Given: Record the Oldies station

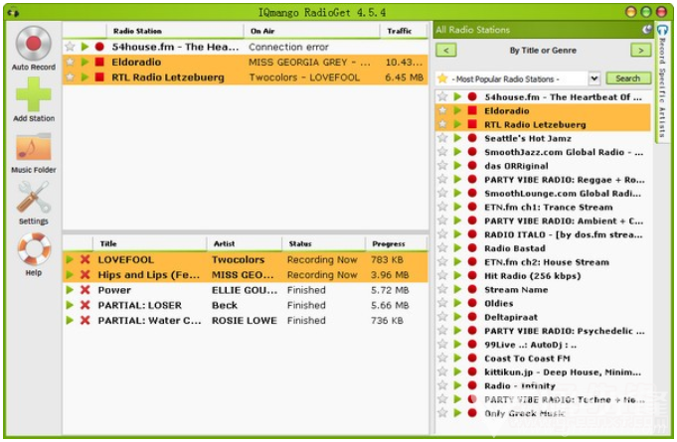Looking at the screenshot, I should point(472,303).
